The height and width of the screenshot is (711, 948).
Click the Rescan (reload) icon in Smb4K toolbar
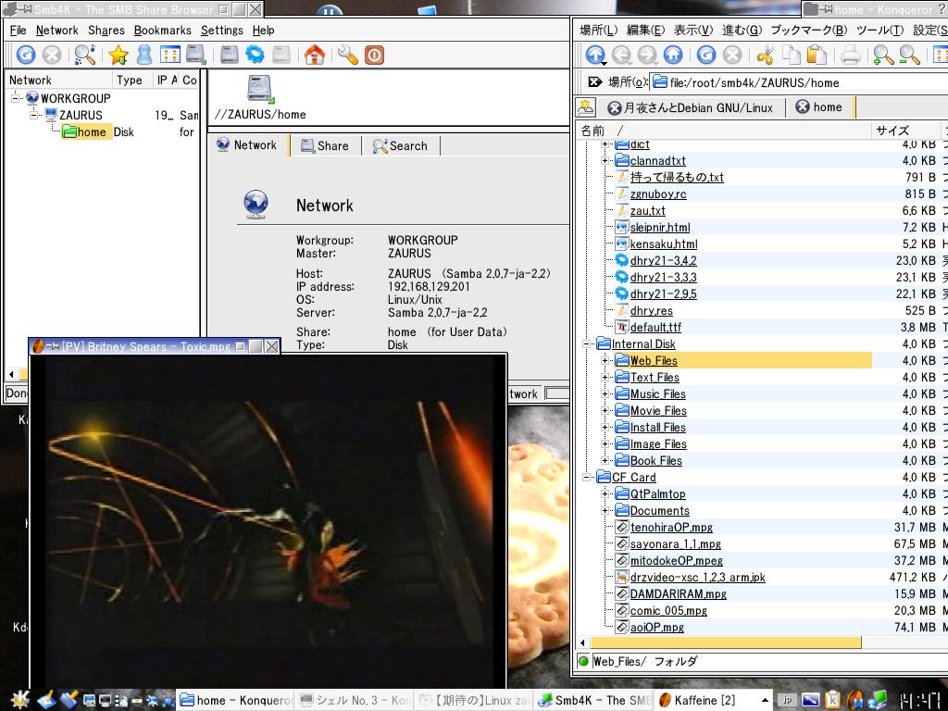pos(25,55)
